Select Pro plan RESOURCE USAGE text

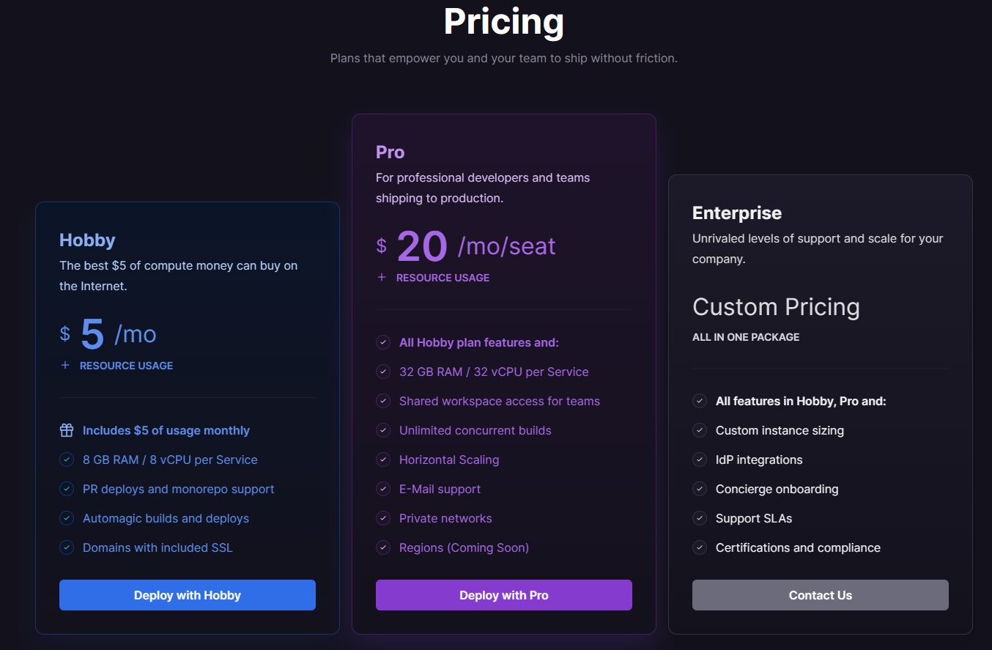[443, 278]
